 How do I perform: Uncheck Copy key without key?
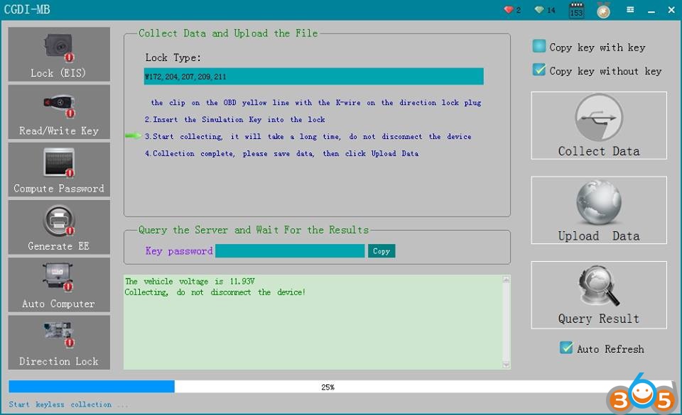[539, 70]
